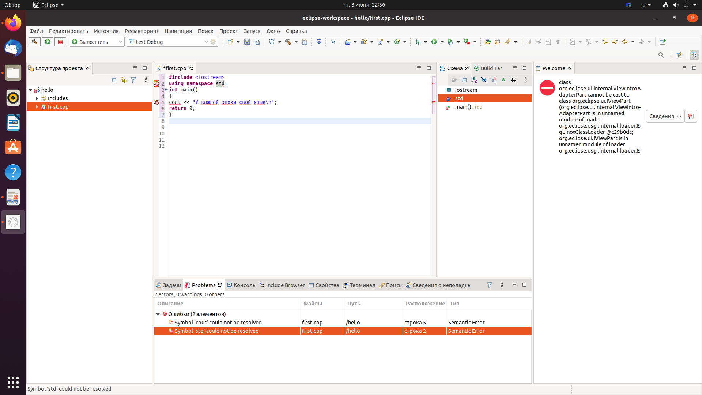Click Collapse All in Outline view
This screenshot has height=395, width=702.
click(x=464, y=80)
